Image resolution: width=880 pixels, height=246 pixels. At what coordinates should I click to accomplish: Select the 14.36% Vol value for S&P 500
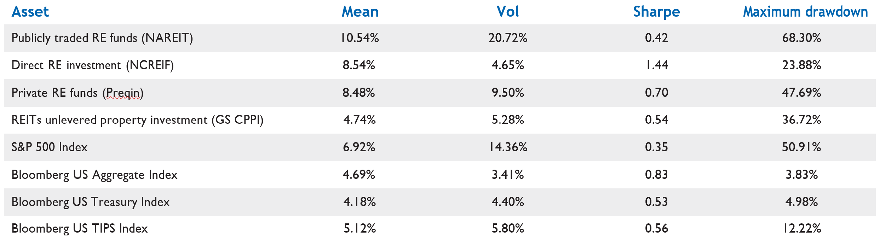pyautogui.click(x=508, y=147)
